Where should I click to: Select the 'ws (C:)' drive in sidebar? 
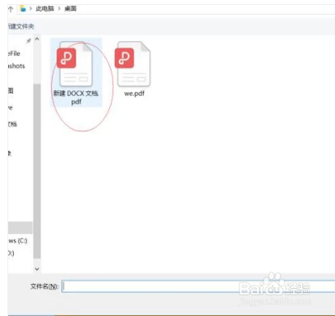click(x=18, y=240)
